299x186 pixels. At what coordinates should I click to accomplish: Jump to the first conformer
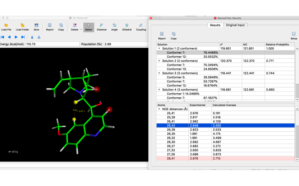2,37
